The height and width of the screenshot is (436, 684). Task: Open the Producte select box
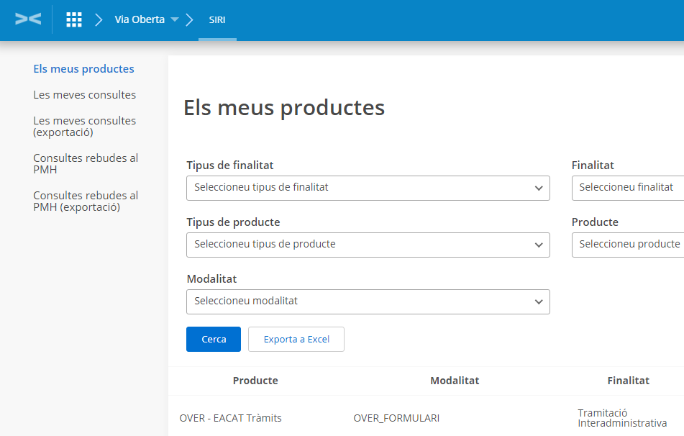[x=627, y=245]
